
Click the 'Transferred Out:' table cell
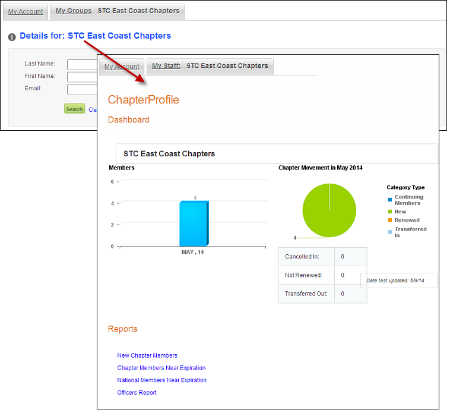306,294
